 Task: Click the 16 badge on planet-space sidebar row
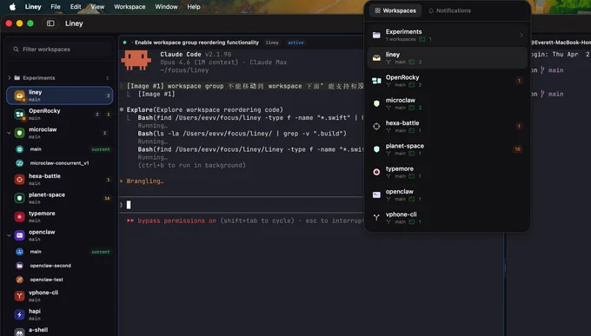107,198
